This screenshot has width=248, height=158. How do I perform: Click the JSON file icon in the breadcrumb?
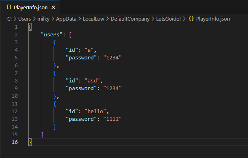191,19
